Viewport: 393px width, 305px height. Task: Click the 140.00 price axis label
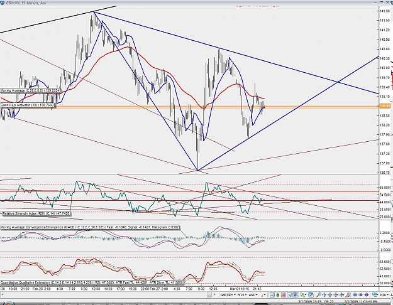pyautogui.click(x=385, y=68)
